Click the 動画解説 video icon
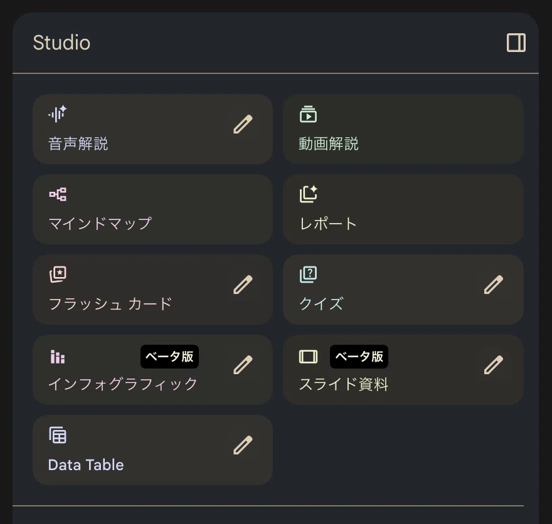 (x=308, y=114)
